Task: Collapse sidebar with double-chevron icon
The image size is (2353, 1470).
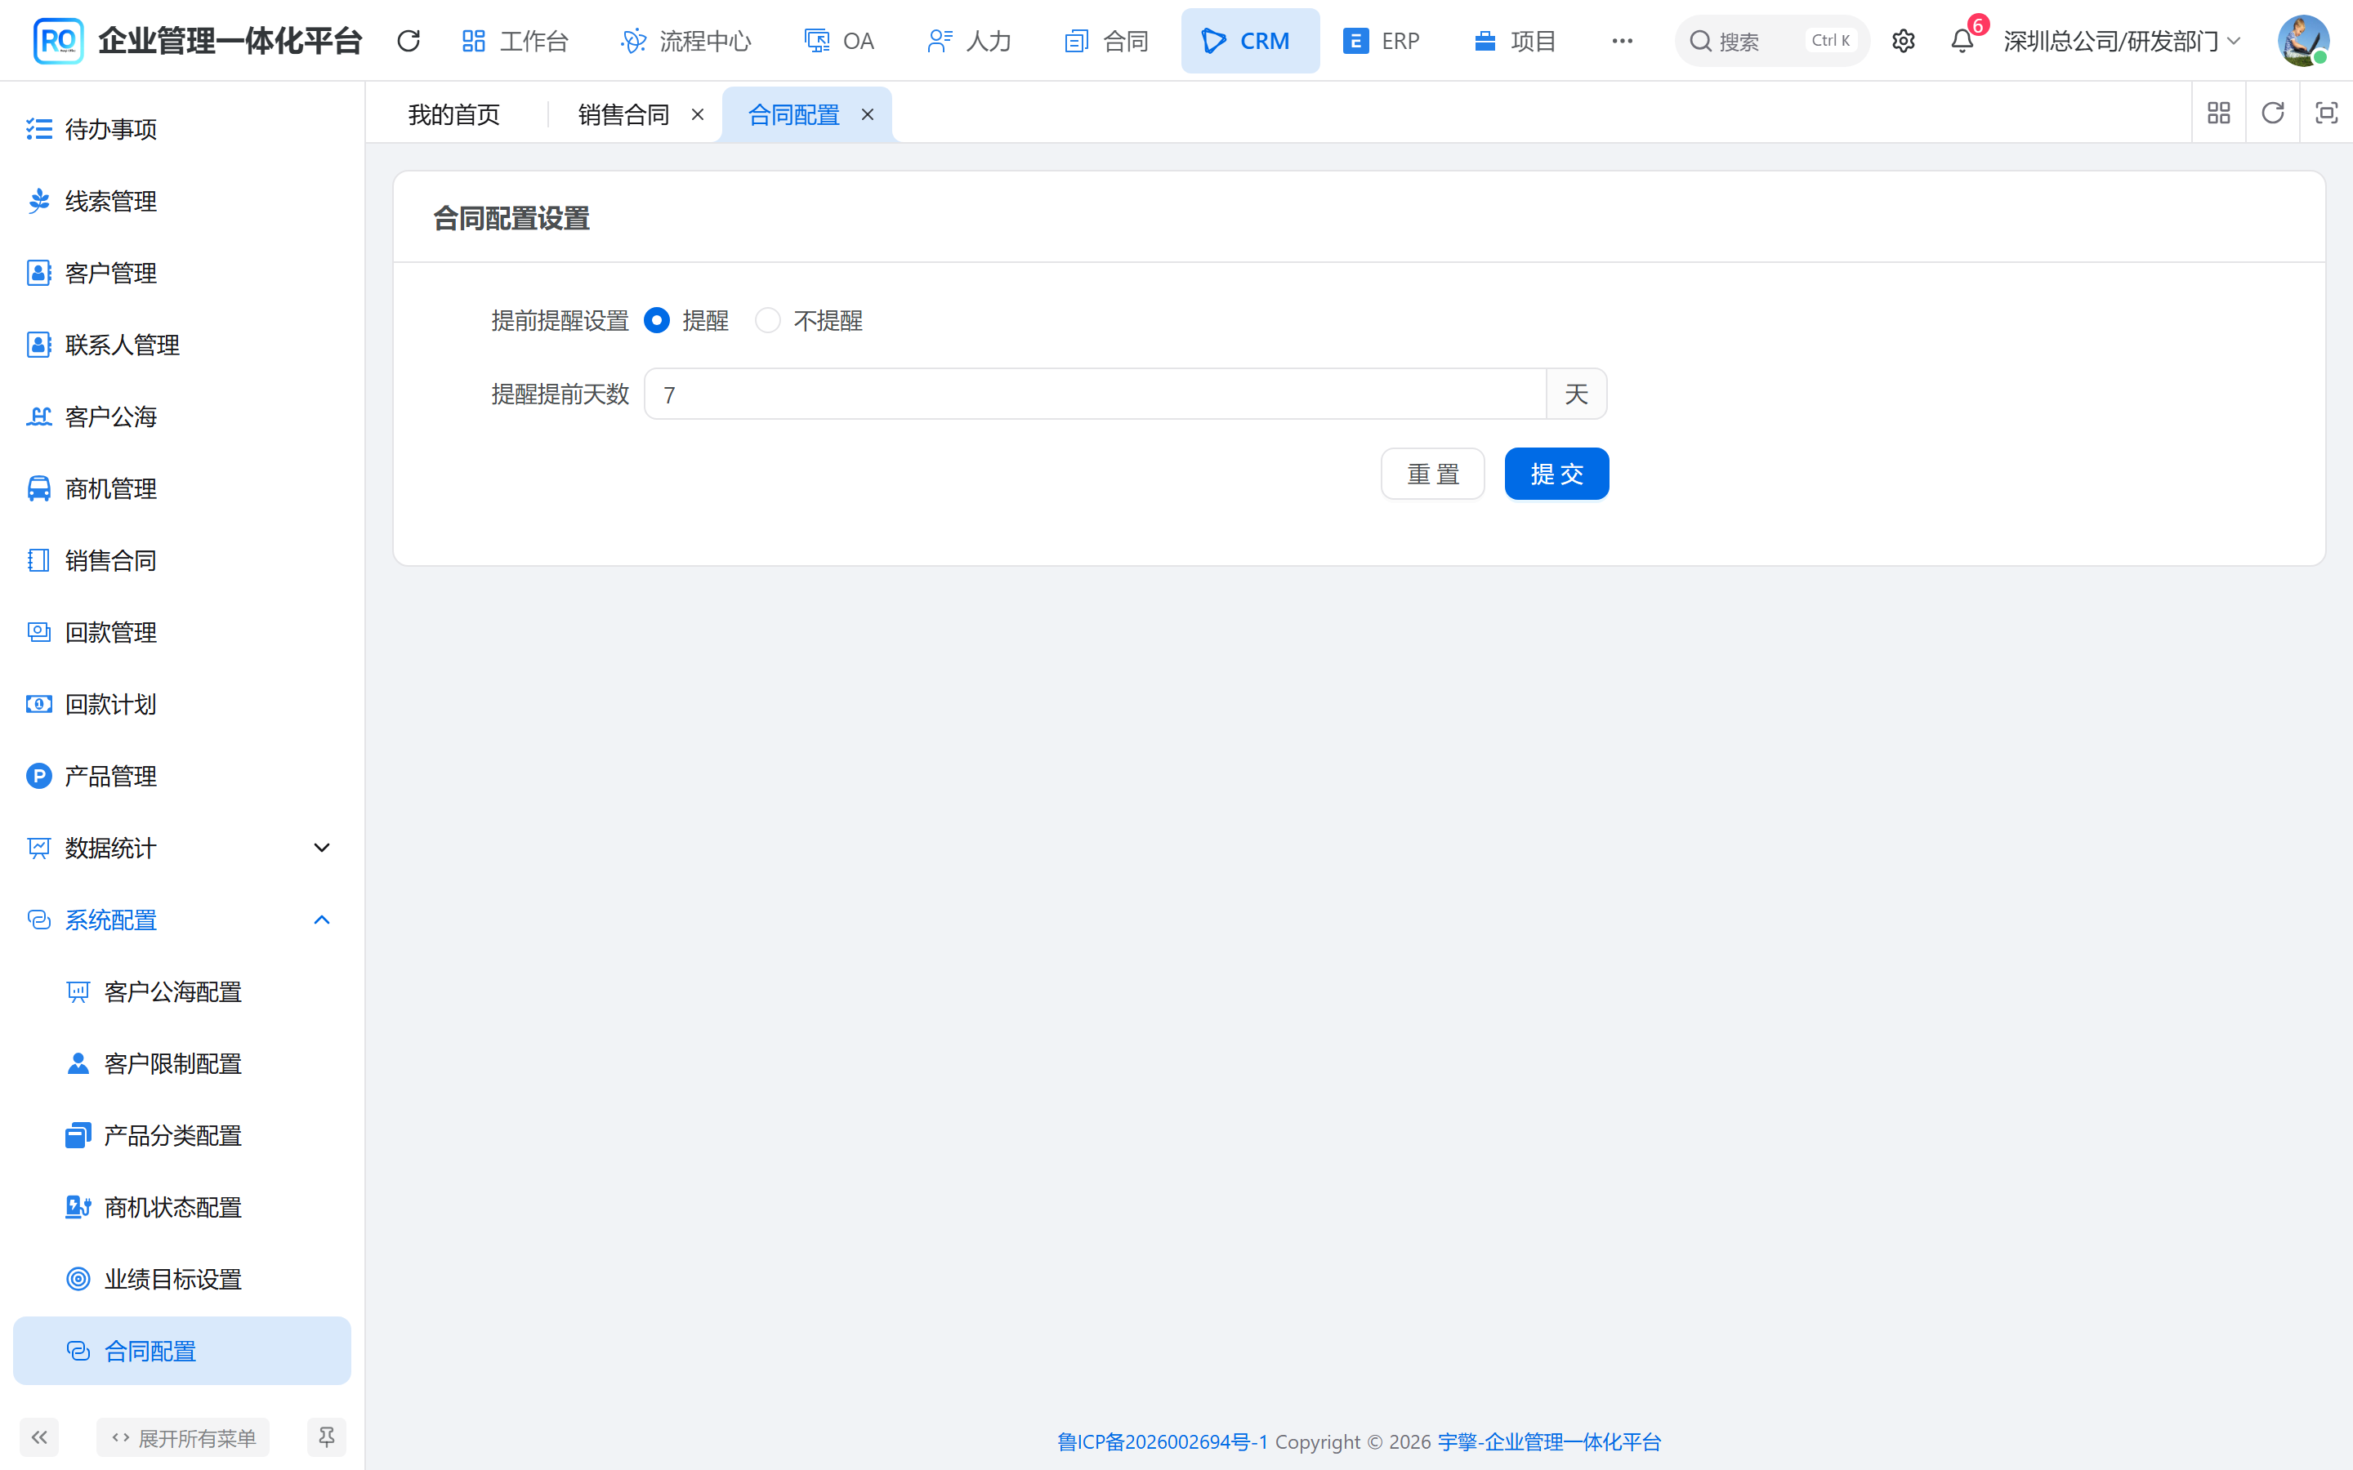Action: pyautogui.click(x=39, y=1437)
